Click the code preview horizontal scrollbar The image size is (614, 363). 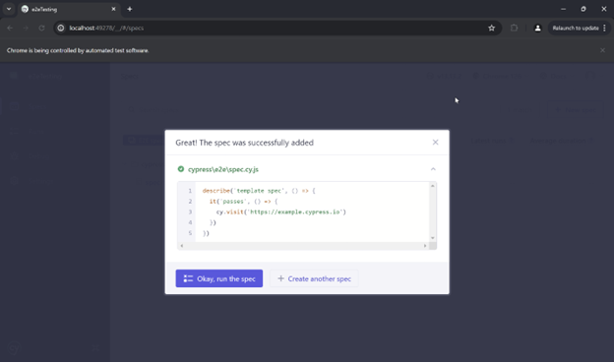point(303,246)
